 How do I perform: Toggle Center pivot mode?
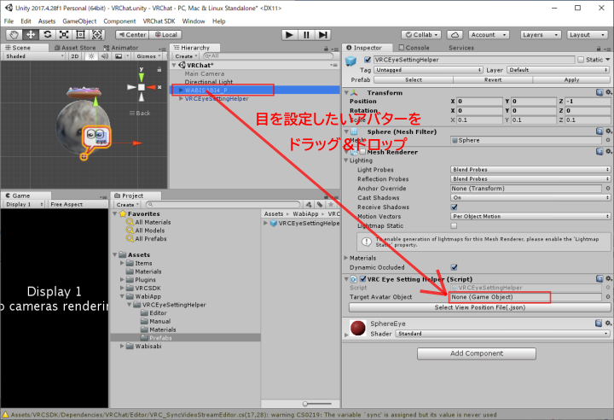click(132, 34)
